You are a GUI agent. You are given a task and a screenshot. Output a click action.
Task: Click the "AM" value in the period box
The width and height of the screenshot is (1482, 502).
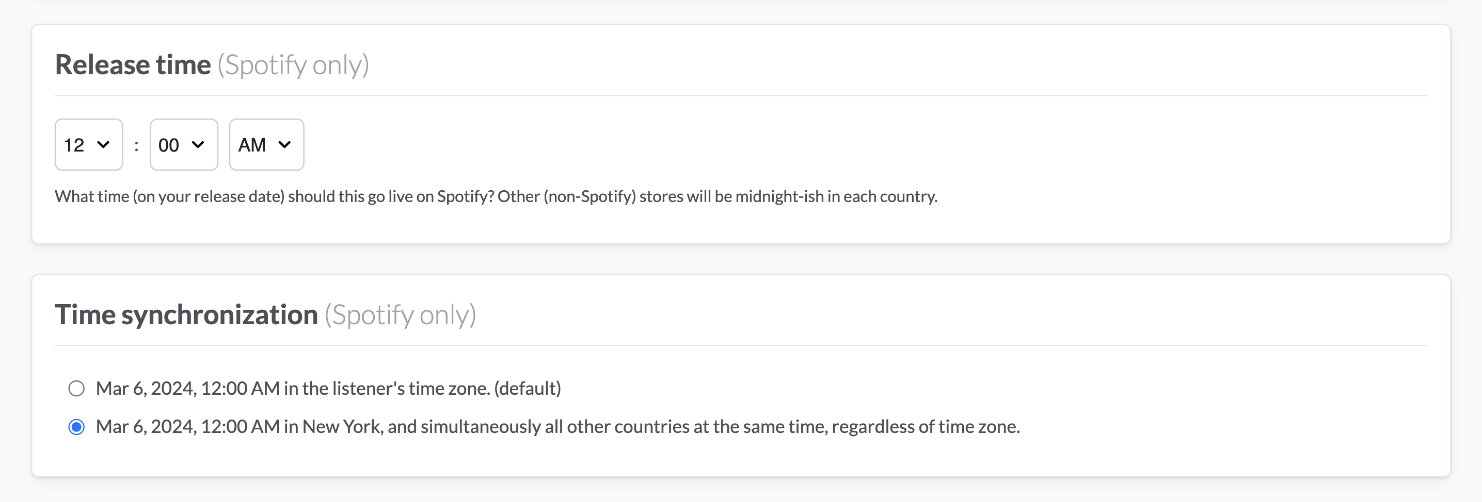[x=252, y=145]
